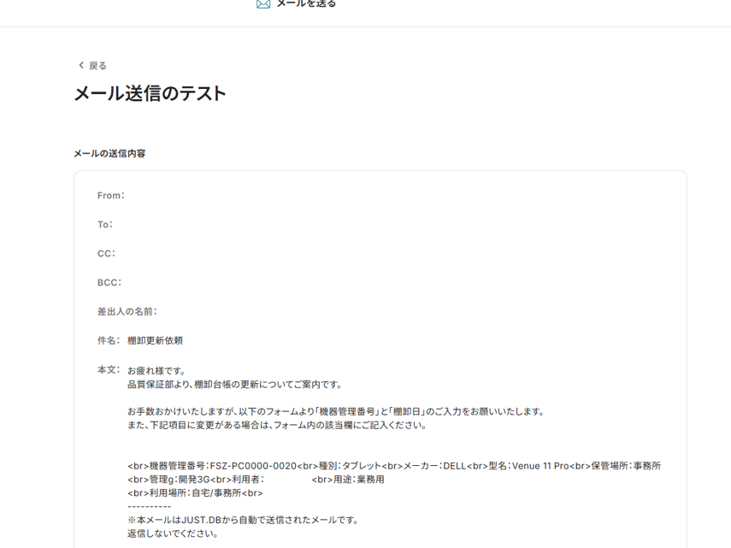This screenshot has height=548, width=731.
Task: Click the back chevron arrow icon
Action: pos(81,65)
